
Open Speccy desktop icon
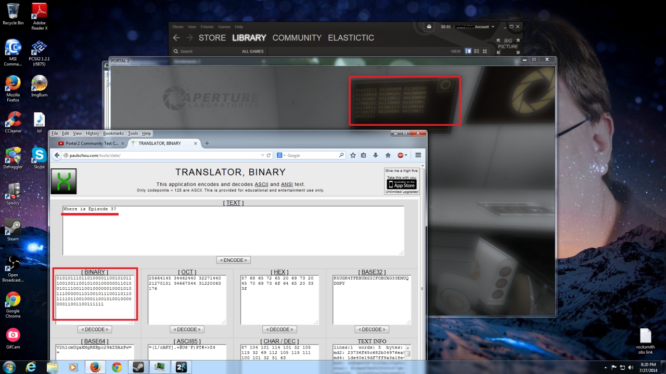[x=13, y=194]
